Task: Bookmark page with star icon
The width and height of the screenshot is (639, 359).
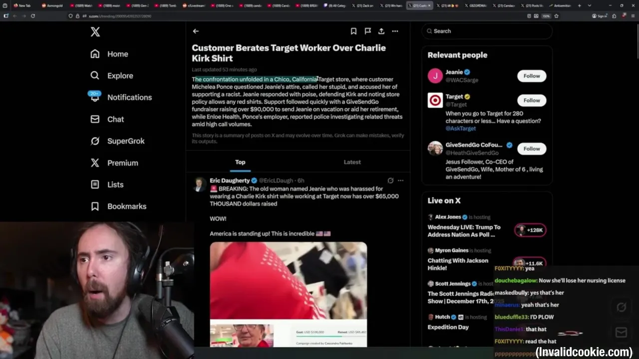Action: tap(556, 16)
